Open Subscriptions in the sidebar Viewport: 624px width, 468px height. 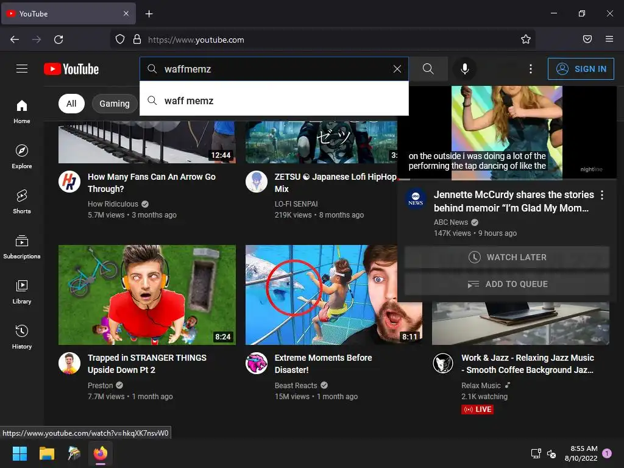[x=22, y=247]
